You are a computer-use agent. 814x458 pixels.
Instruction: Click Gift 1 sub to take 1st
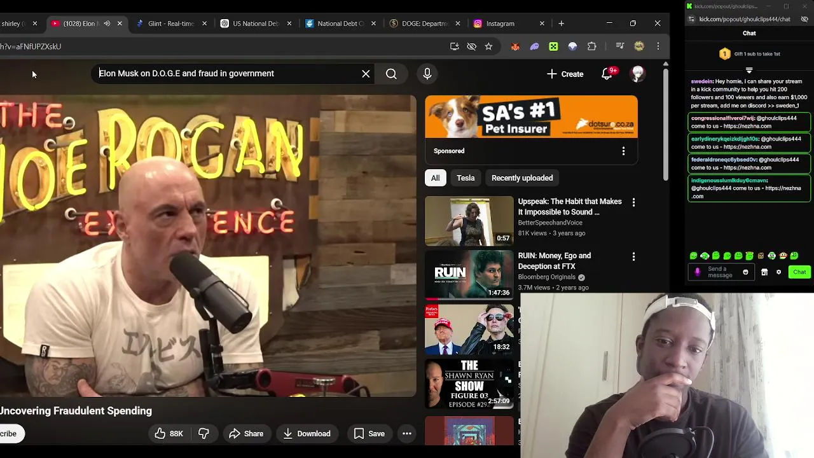click(749, 54)
